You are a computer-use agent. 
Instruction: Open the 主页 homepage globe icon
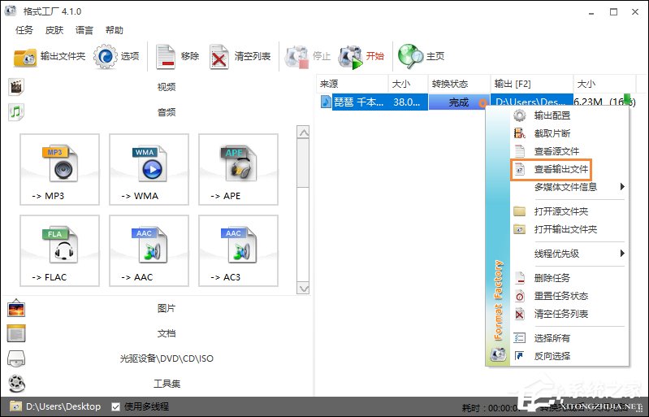click(x=410, y=56)
